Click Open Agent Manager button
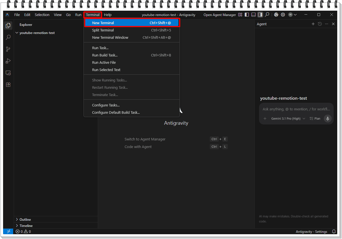342x239 pixels. tap(220, 15)
